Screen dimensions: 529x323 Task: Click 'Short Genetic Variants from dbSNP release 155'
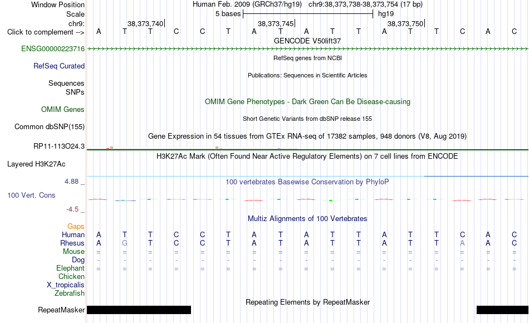tap(307, 119)
